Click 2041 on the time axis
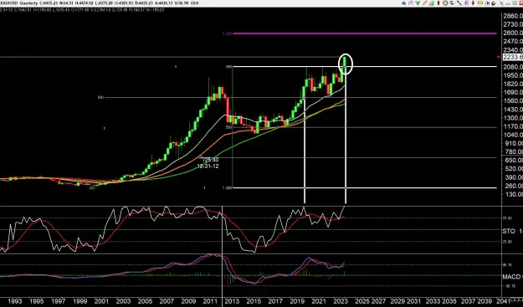Viewport: 523px width, 307px height. pos(503,301)
